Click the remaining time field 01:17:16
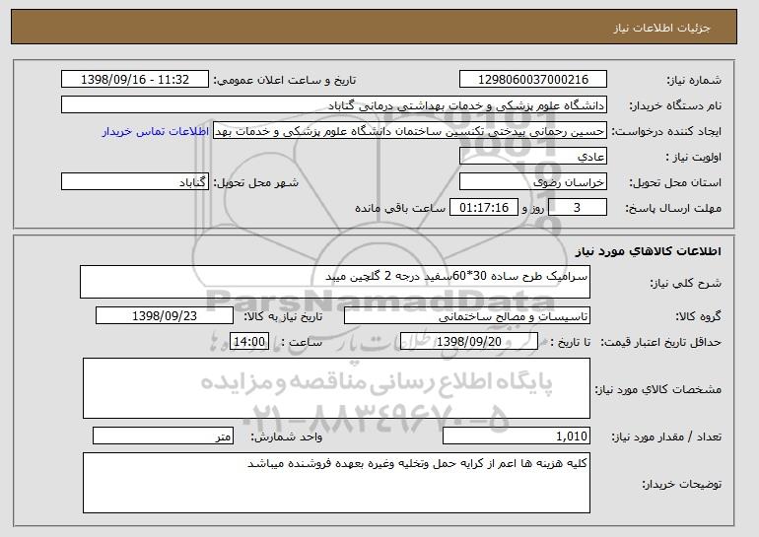Image resolution: width=759 pixels, height=537 pixels. pos(484,208)
